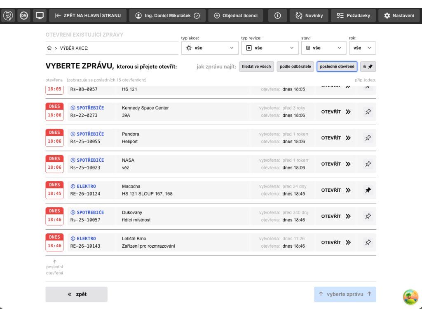The height and width of the screenshot is (316, 422).
Task: Open Nastavení settings with gear icon
Action: [x=399, y=16]
